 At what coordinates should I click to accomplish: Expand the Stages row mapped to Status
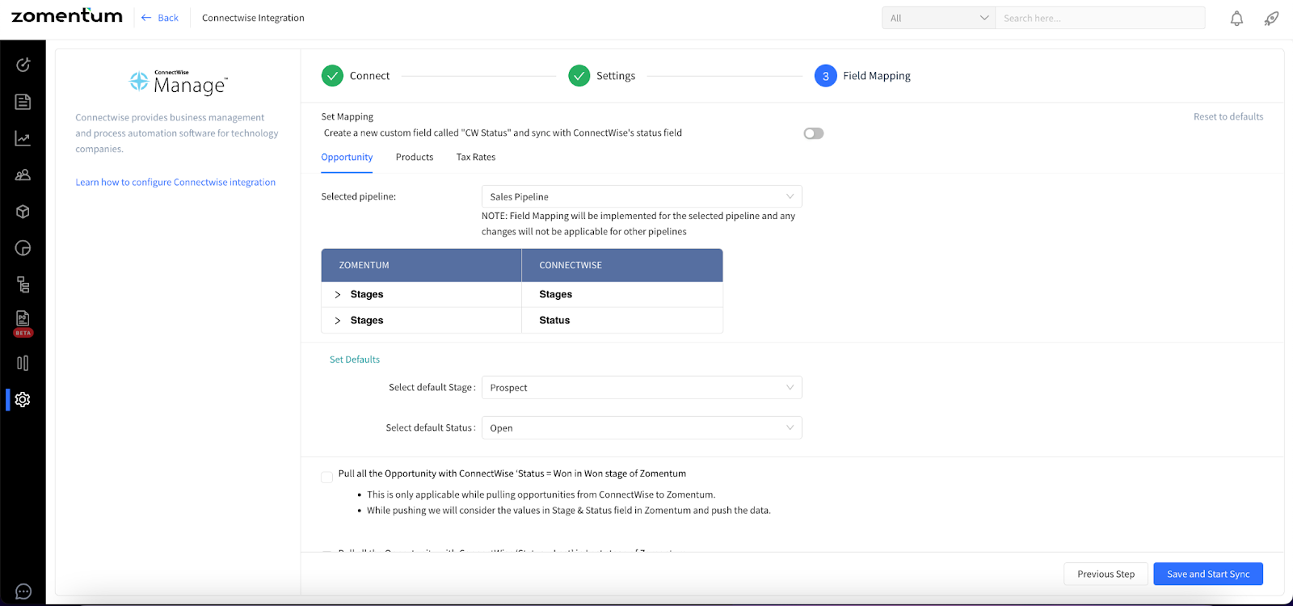point(338,321)
